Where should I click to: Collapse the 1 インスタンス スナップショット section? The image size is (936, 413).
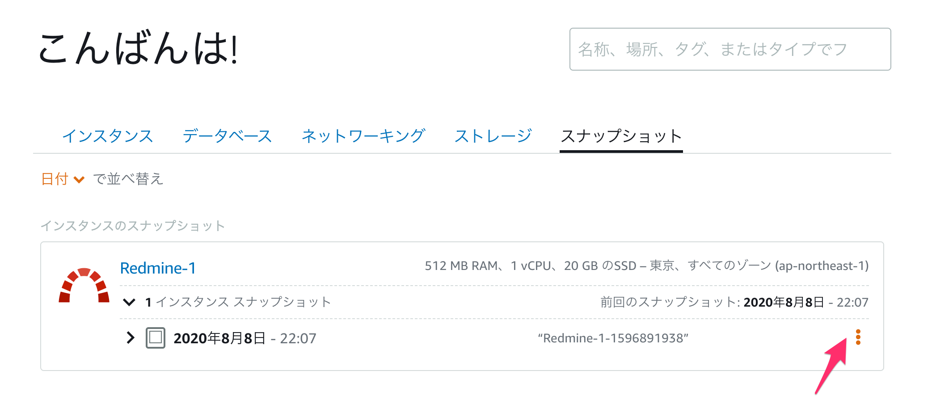pyautogui.click(x=129, y=302)
